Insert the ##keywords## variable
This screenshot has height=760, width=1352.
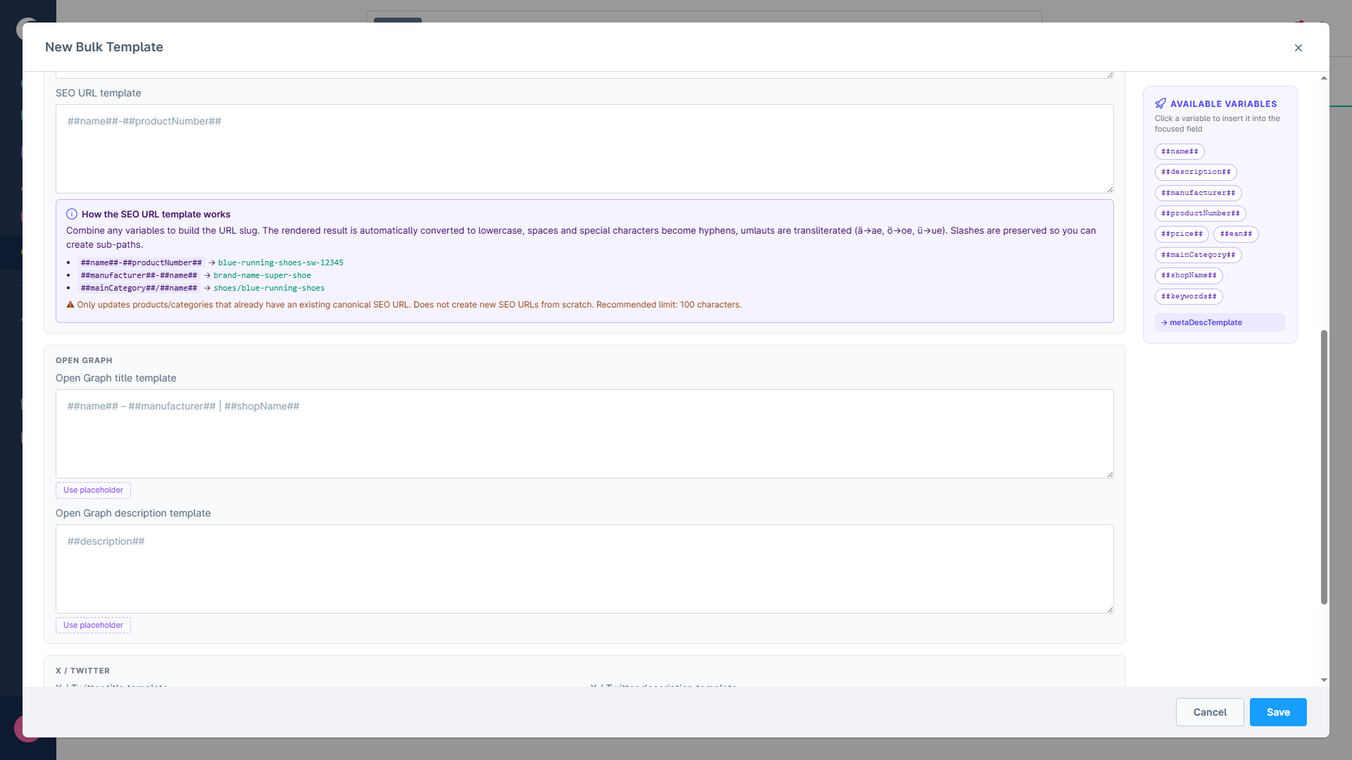click(1189, 296)
